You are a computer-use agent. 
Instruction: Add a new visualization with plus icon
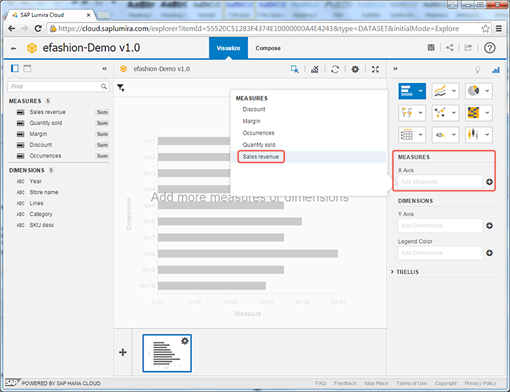coord(122,352)
